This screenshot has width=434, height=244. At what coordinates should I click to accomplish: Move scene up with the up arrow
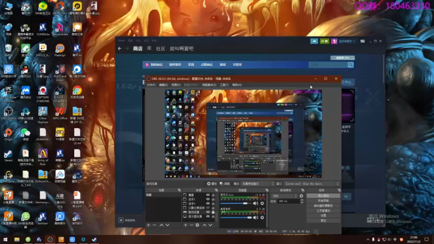point(161,225)
